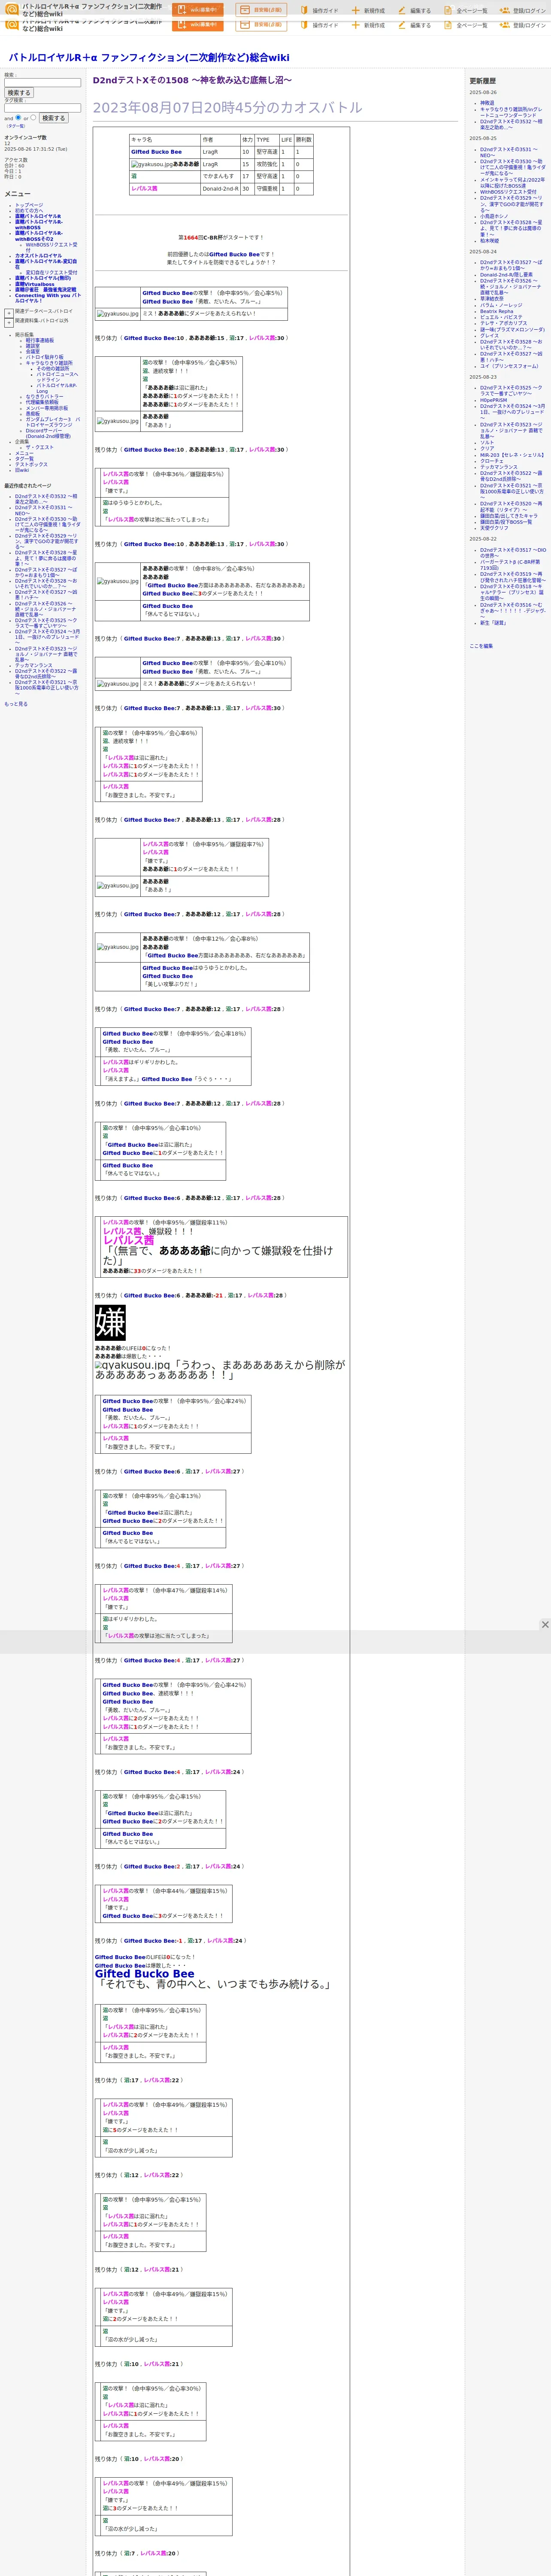Select the 'or' radio button for tag search
Screen dimensions: 551x2576
tap(33, 117)
